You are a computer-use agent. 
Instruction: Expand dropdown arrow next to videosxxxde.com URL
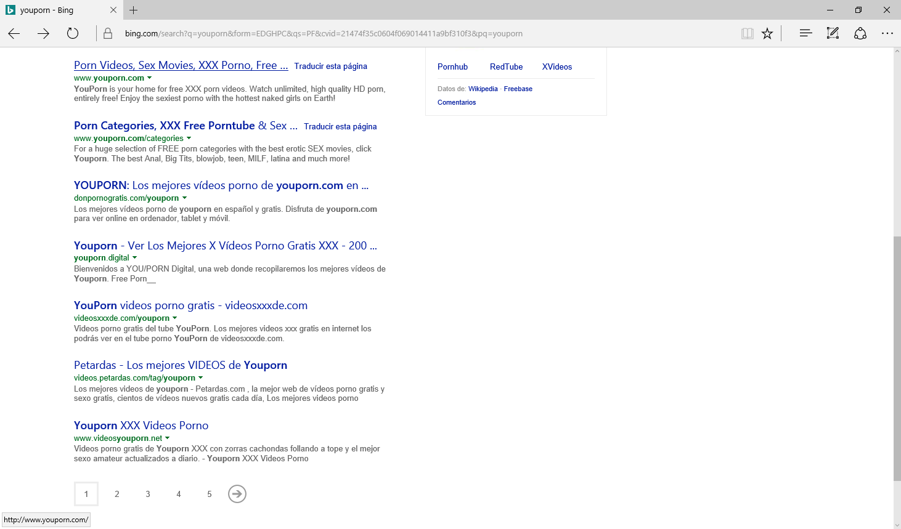(x=174, y=318)
